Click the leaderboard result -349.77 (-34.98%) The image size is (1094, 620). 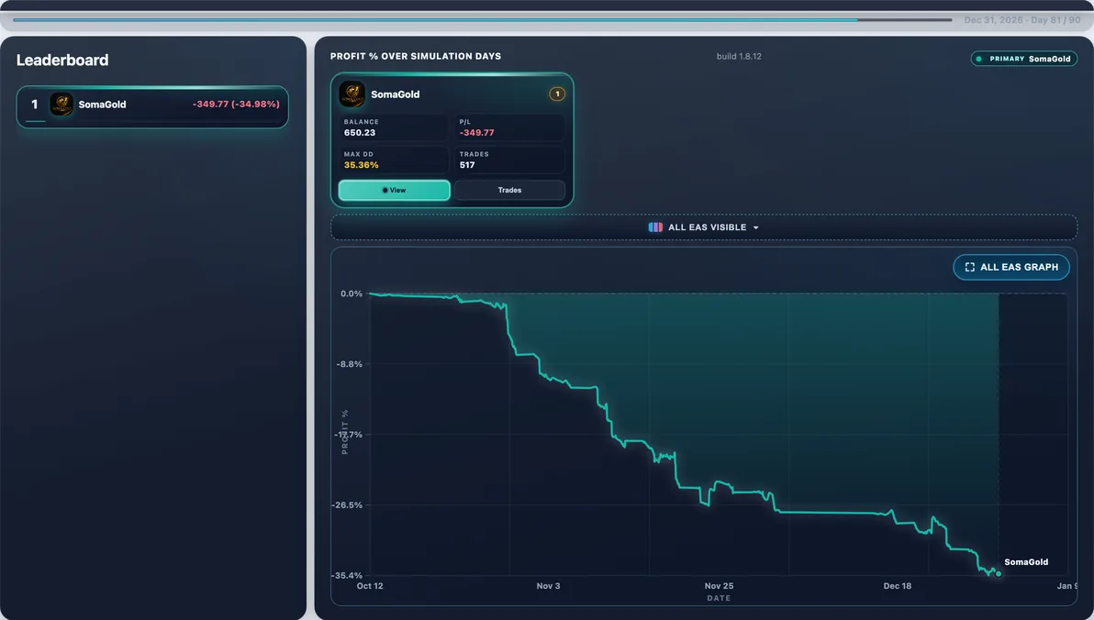(236, 104)
